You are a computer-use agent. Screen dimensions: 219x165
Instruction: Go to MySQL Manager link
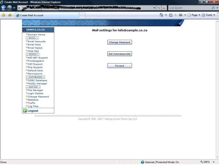click(37, 83)
